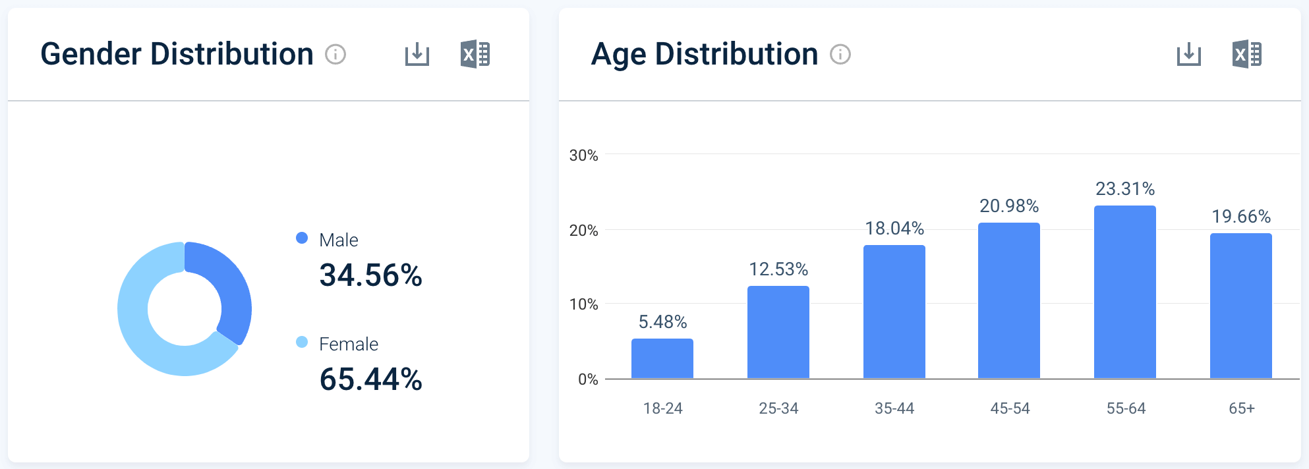Screen dimensions: 1309x469
Task: Toggle the Female series in the legend
Action: point(348,344)
